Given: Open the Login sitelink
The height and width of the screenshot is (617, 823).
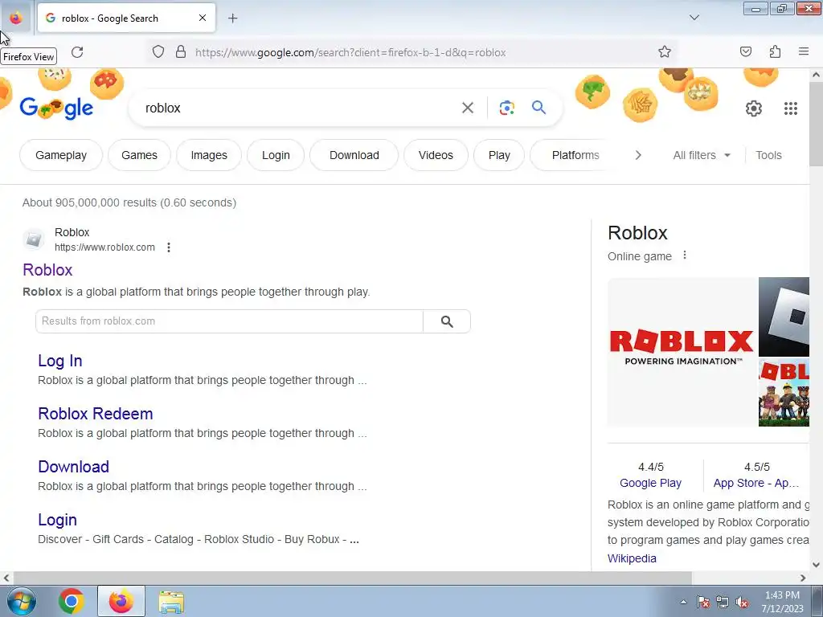Looking at the screenshot, I should (57, 520).
